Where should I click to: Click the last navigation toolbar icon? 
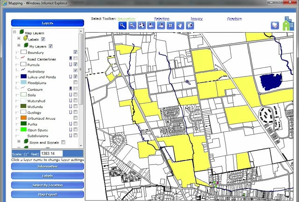click(190, 26)
